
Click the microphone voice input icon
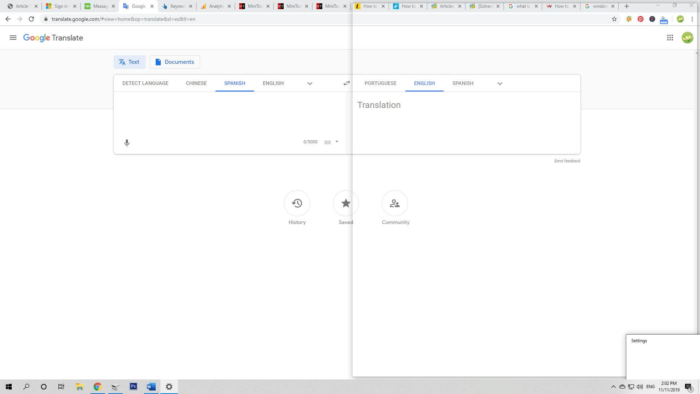[127, 143]
